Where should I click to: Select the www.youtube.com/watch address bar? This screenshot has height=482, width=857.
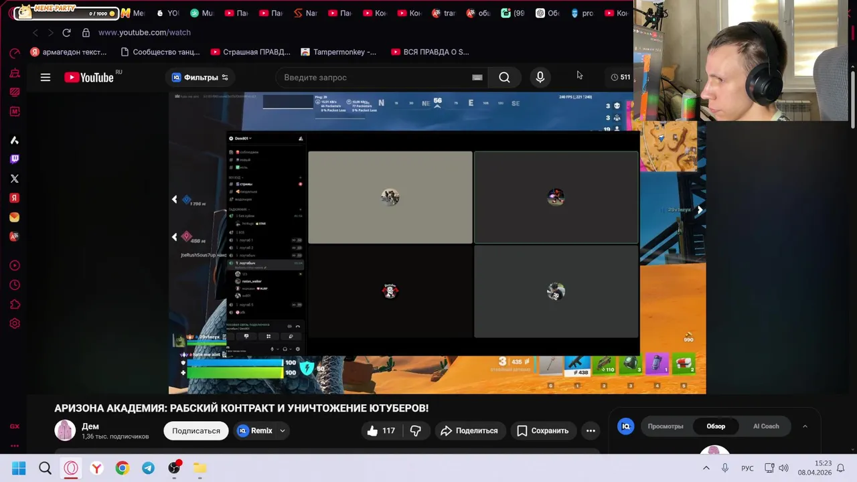click(x=144, y=32)
